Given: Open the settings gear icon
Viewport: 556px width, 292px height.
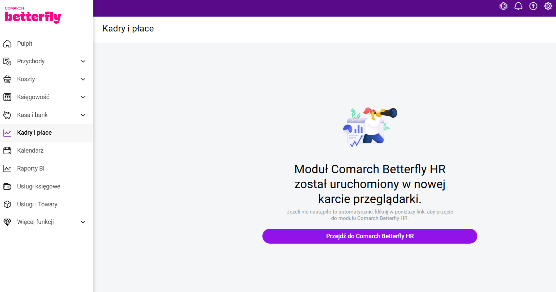Looking at the screenshot, I should [548, 6].
